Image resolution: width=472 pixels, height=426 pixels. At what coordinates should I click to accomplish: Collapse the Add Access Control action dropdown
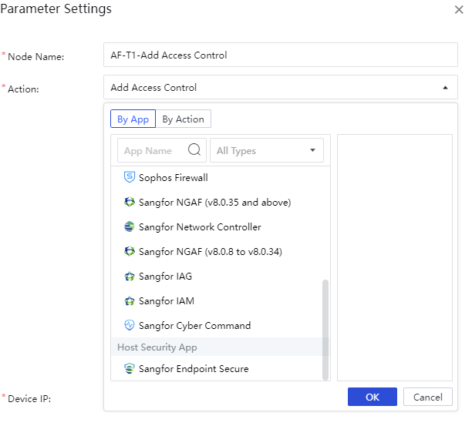click(x=444, y=88)
